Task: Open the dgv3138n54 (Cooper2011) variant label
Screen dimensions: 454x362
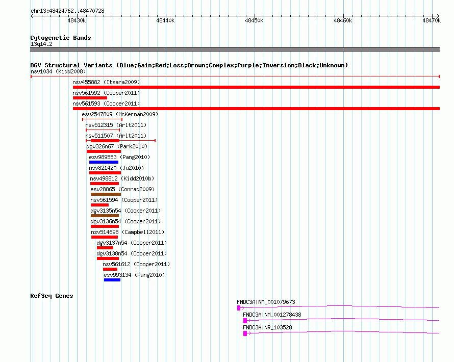Action: click(x=132, y=253)
